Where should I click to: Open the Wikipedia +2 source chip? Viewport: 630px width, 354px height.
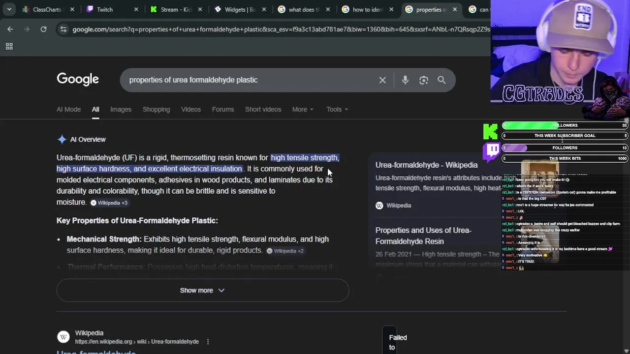pyautogui.click(x=285, y=251)
